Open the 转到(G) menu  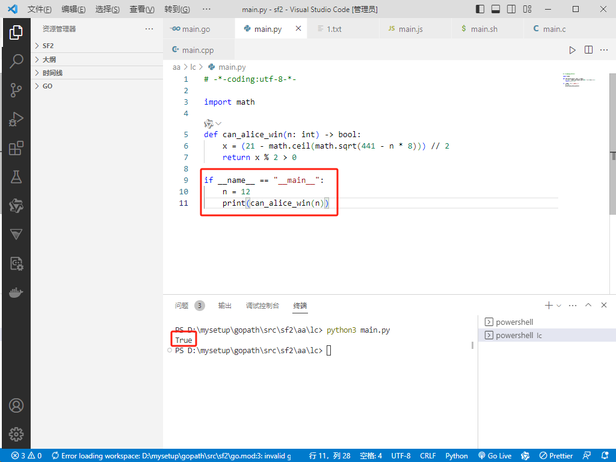[x=177, y=9]
